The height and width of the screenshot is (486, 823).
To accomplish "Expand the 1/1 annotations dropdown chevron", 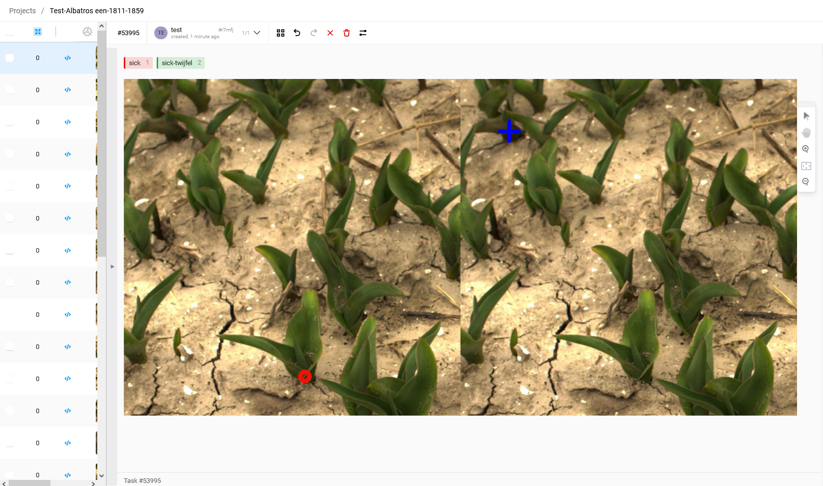I will pos(257,33).
